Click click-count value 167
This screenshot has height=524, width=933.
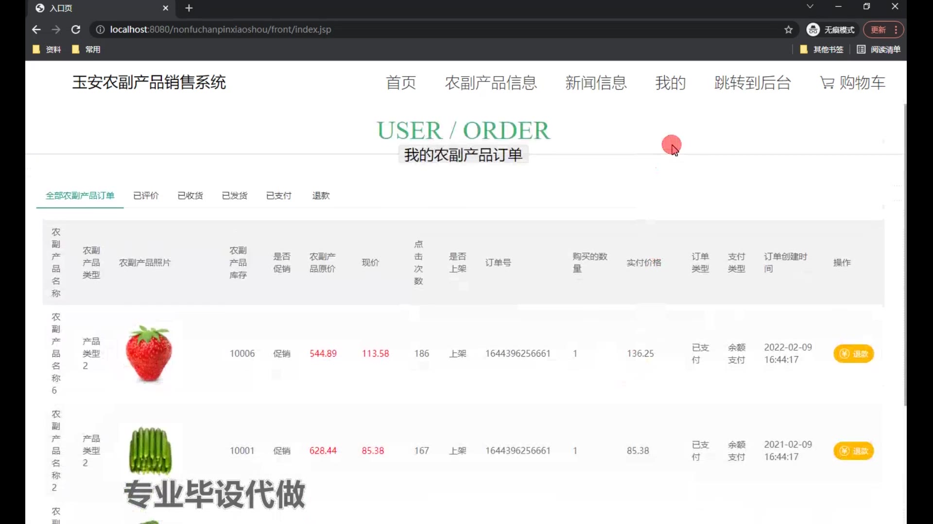pyautogui.click(x=421, y=451)
